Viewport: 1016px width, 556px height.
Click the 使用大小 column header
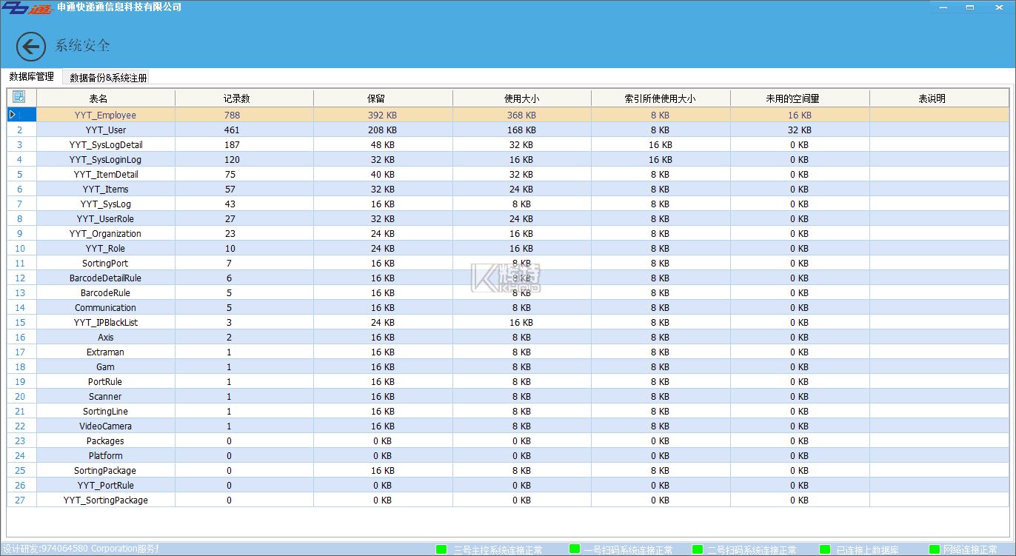pos(521,98)
